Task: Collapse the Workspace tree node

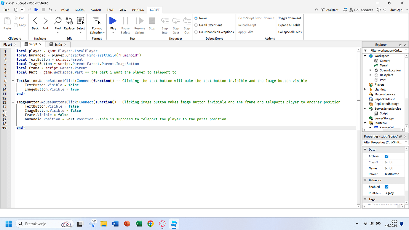Action: [x=365, y=56]
